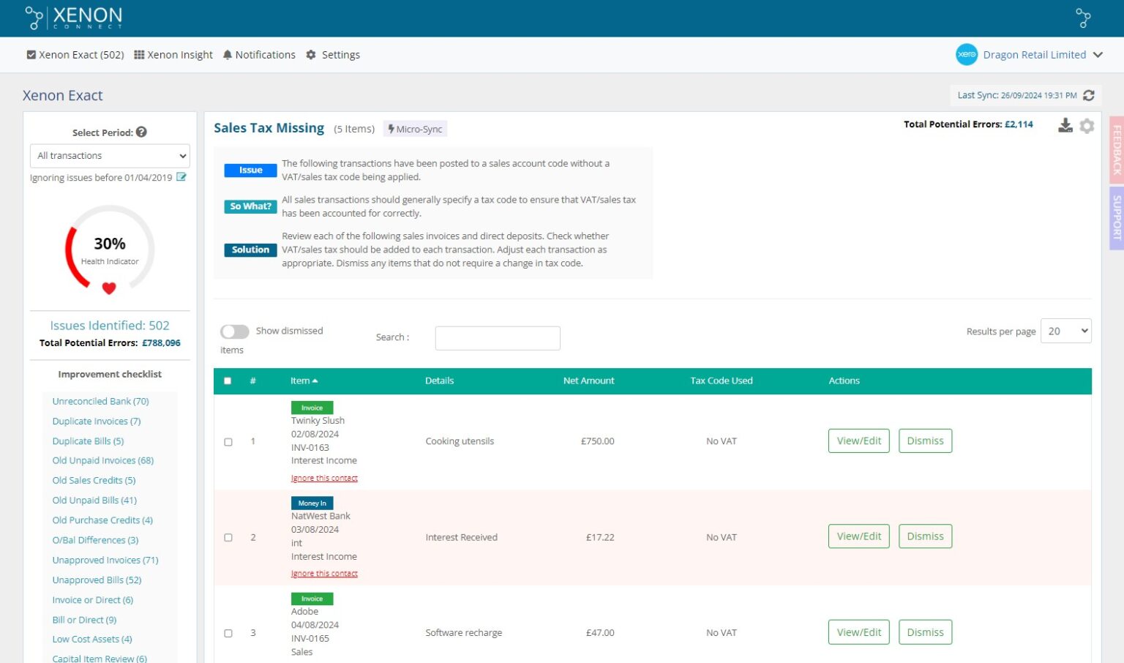This screenshot has height=663, width=1124.
Task: Click View/Edit for the Twinky Slush invoice
Action: click(858, 441)
